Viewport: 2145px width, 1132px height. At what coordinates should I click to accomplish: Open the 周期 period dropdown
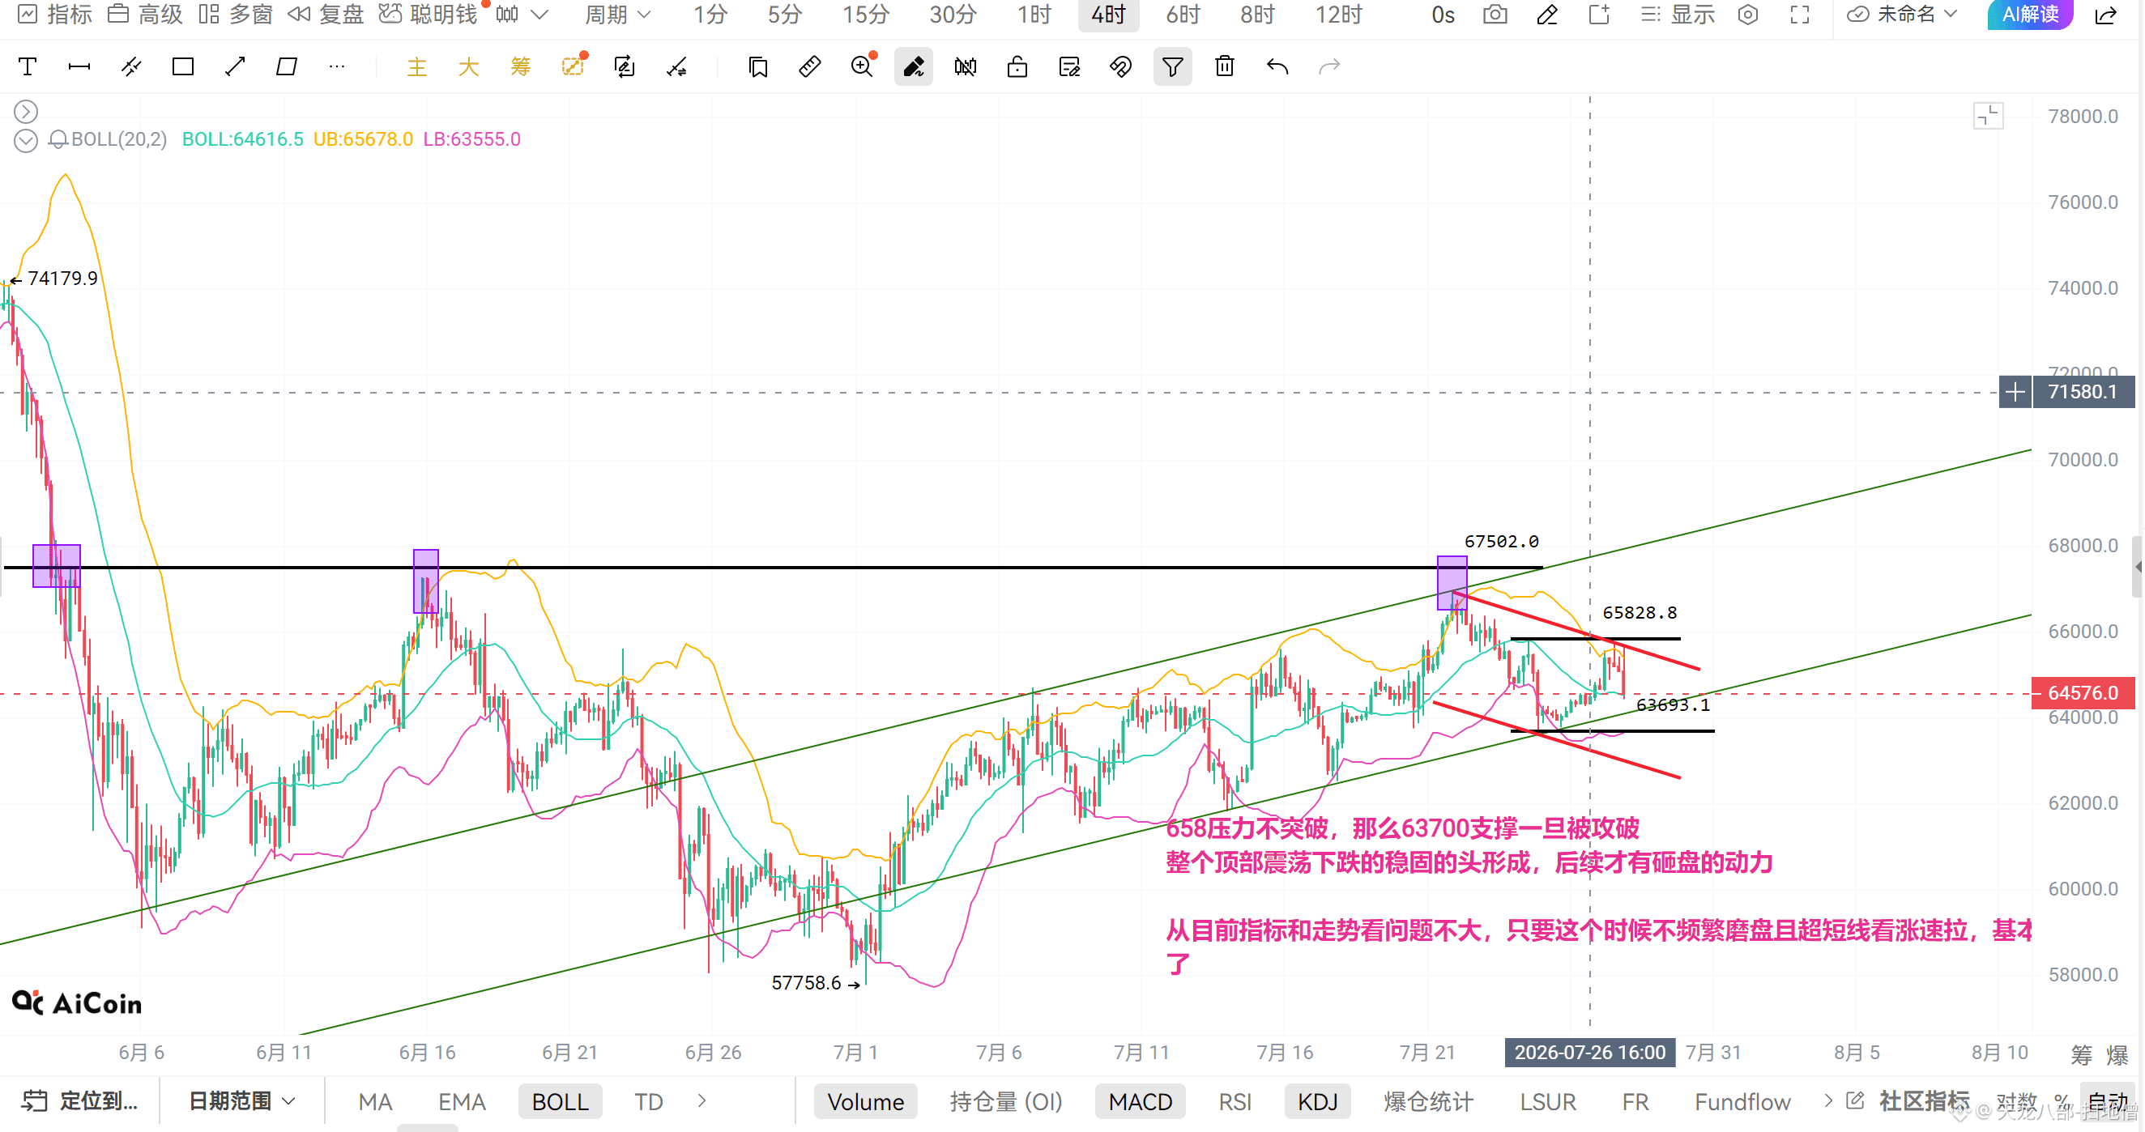(617, 15)
